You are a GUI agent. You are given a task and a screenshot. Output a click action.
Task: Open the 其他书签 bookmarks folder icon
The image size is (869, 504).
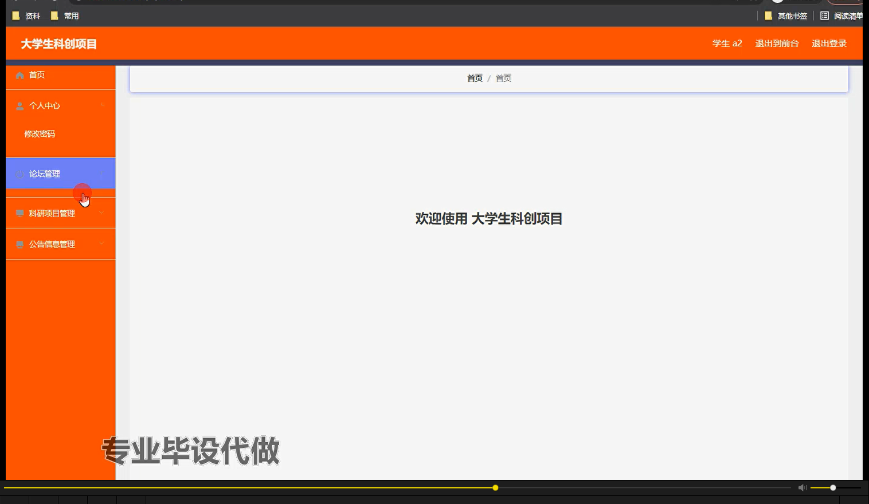point(768,15)
